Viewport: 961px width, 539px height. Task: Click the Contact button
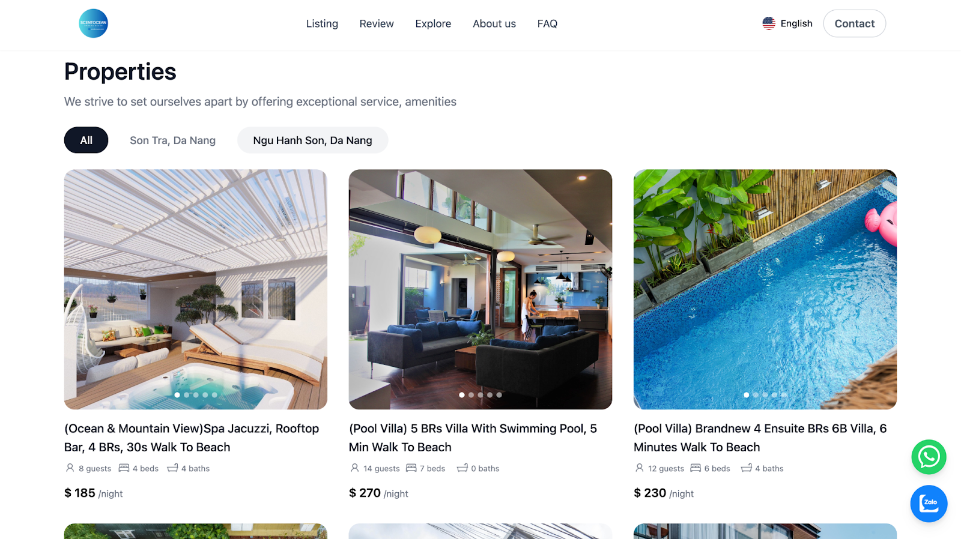tap(854, 23)
